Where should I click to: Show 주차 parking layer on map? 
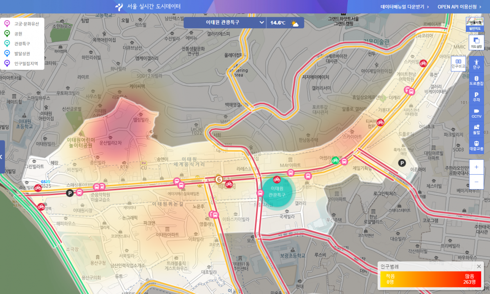476,97
